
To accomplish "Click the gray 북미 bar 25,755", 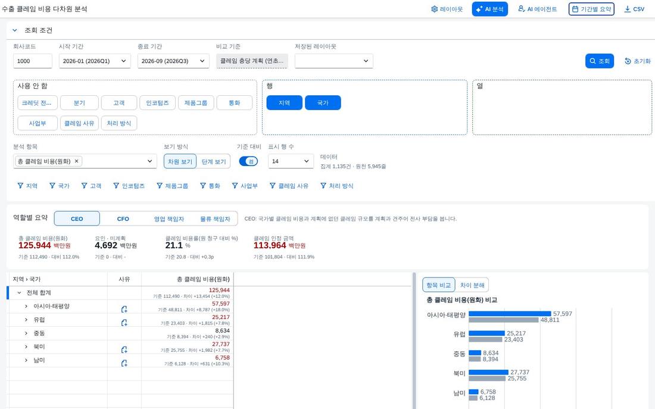I will coord(487,379).
